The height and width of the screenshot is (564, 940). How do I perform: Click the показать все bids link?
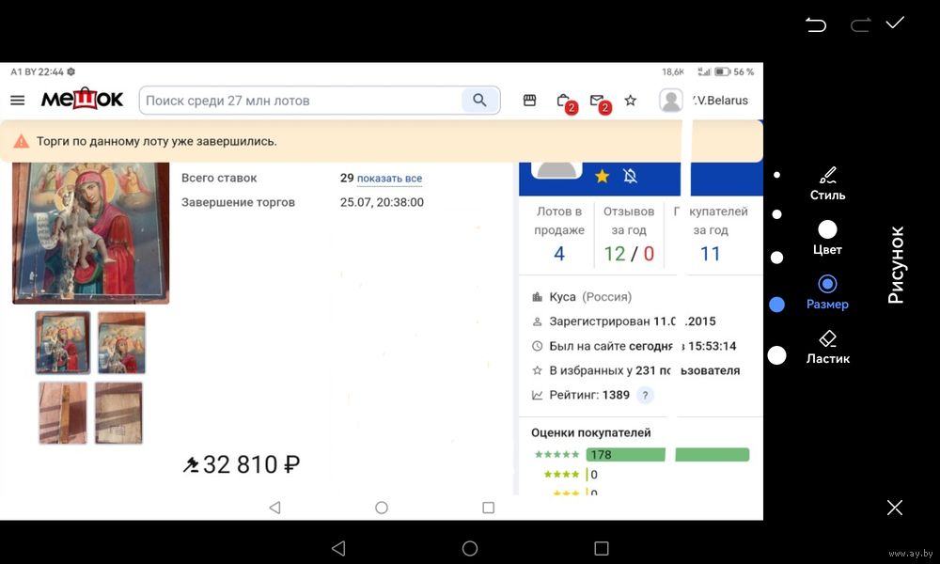[x=390, y=179]
